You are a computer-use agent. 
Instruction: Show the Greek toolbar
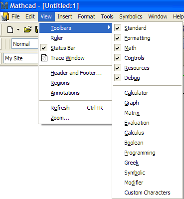tap(148, 163)
